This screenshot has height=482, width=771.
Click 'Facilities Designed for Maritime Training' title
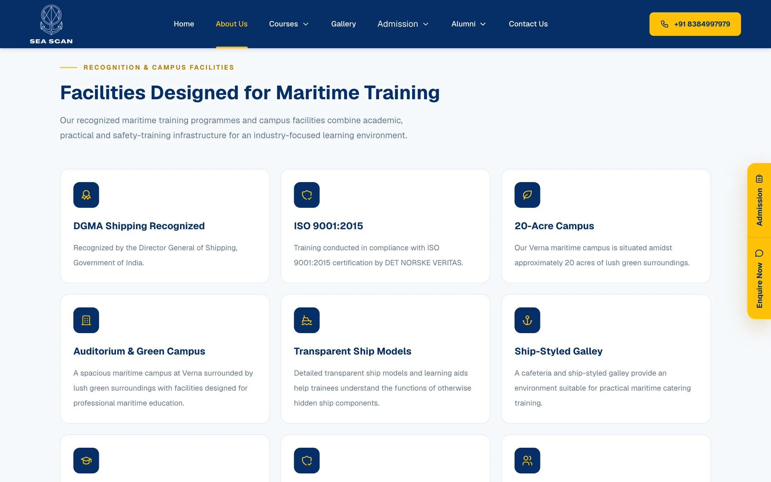250,93
